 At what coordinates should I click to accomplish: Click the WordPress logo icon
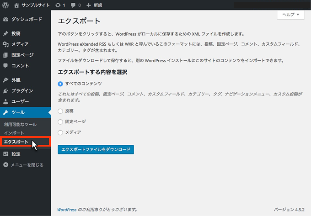pos(5,5)
